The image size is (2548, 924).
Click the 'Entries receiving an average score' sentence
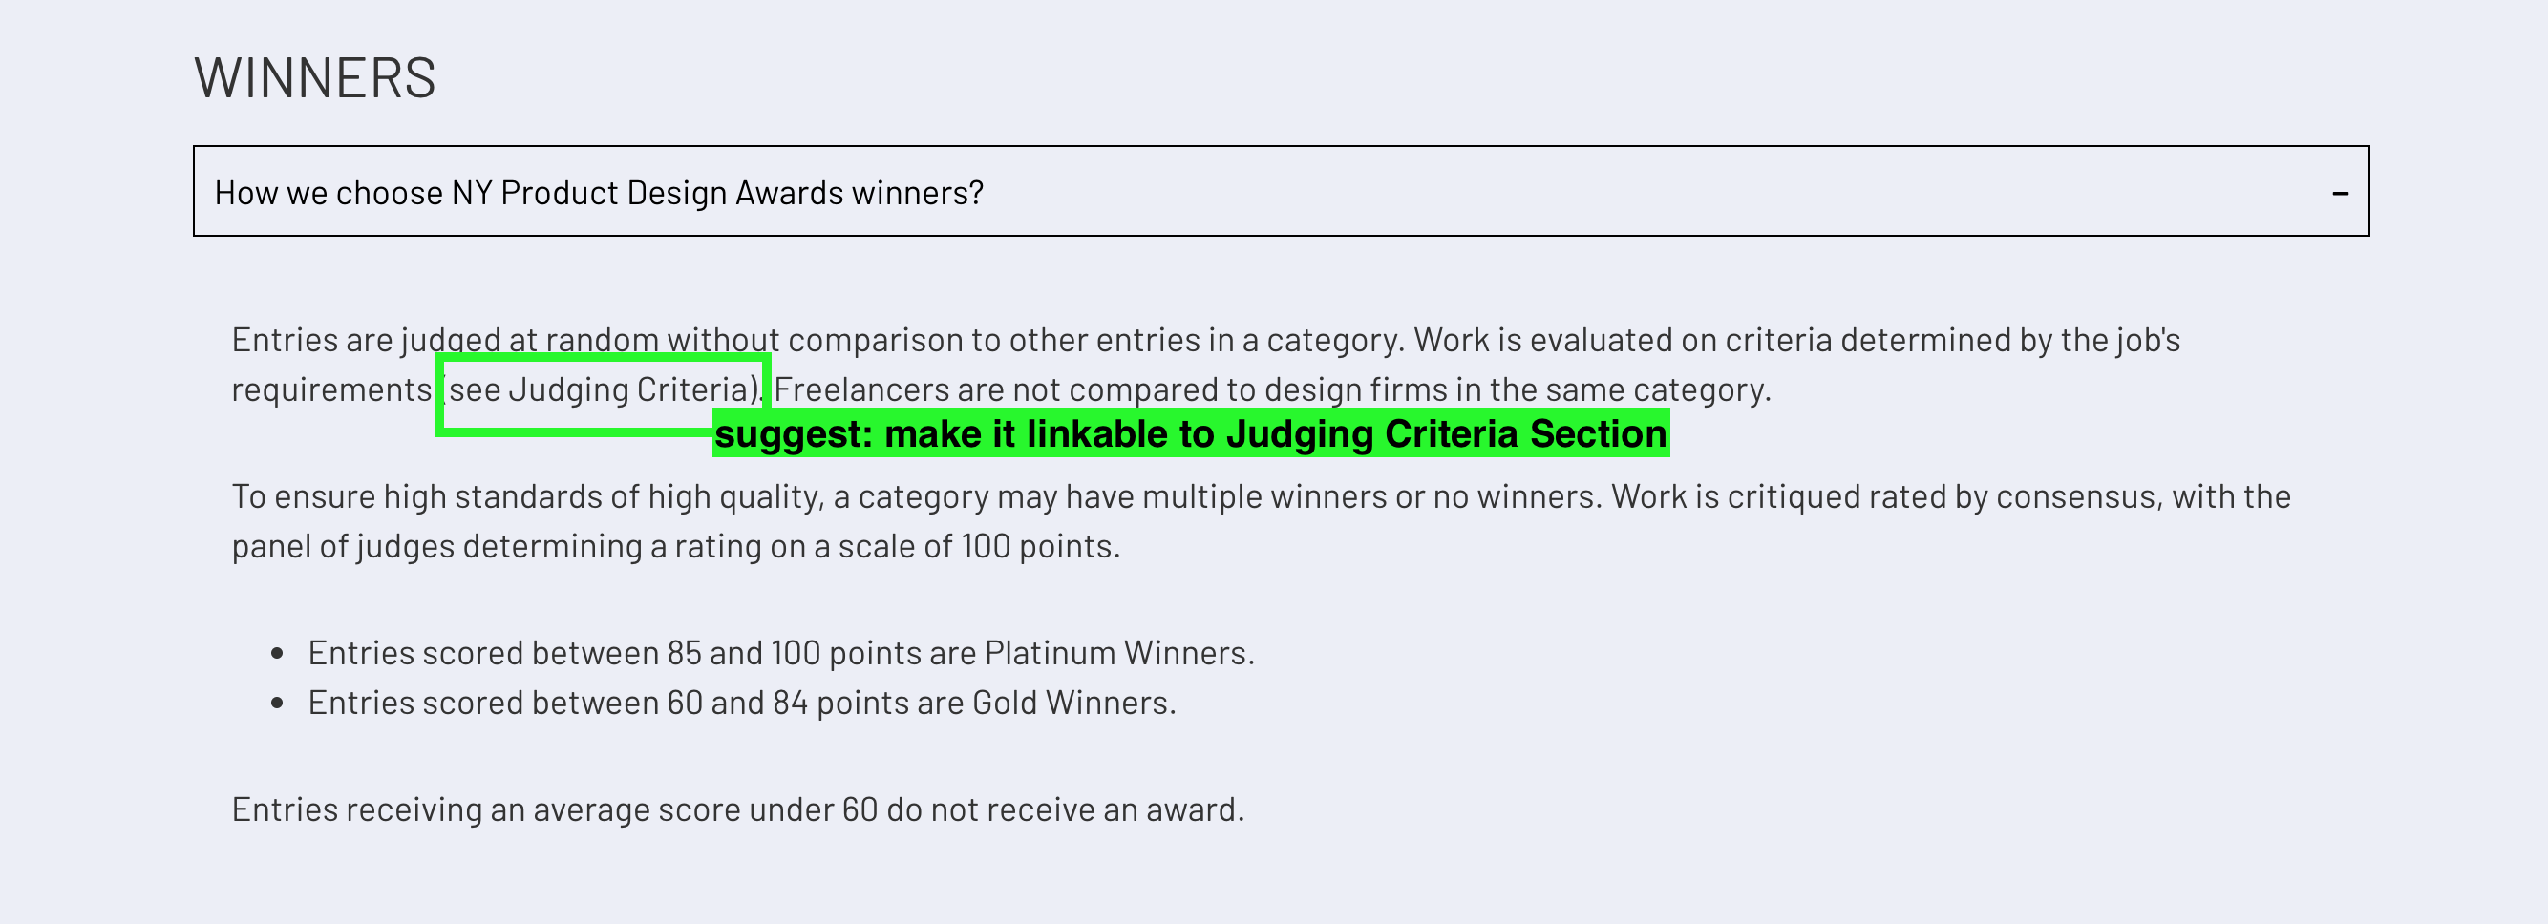coord(738,809)
